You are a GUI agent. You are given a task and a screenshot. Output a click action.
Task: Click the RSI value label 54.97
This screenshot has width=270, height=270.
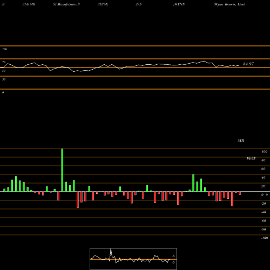click(x=248, y=64)
